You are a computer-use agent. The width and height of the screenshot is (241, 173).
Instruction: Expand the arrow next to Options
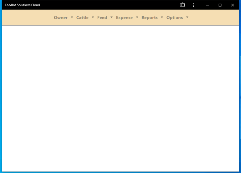pyautogui.click(x=187, y=17)
